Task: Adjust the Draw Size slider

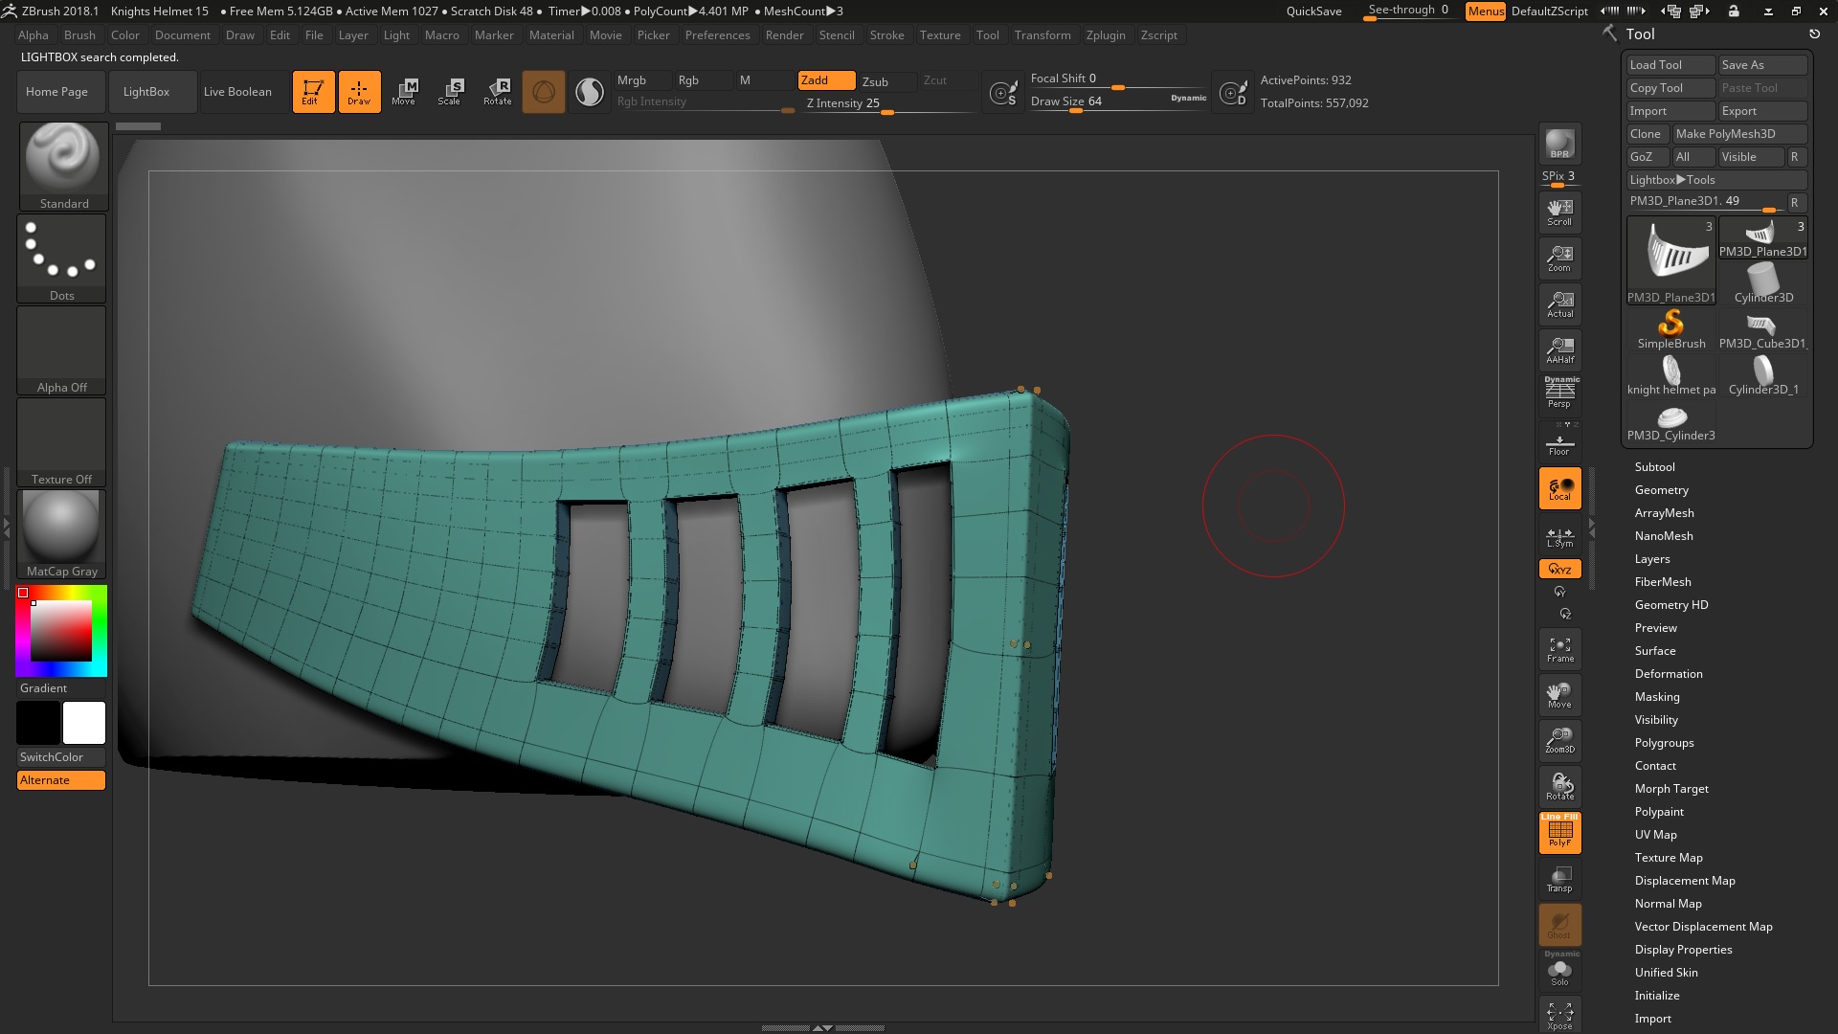Action: [x=1118, y=101]
